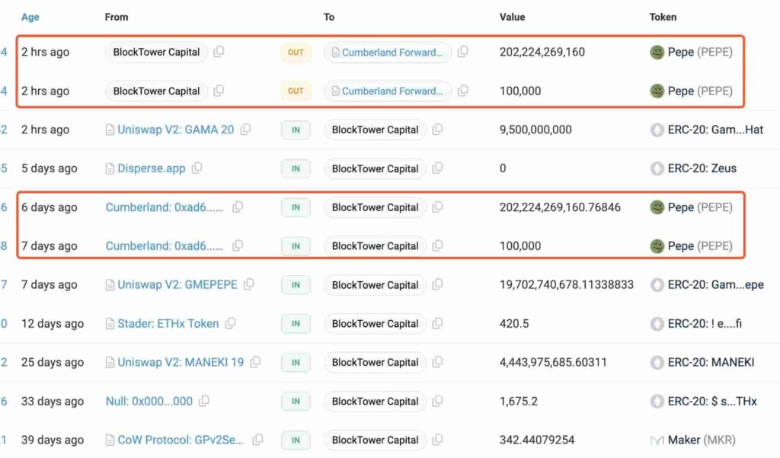Open the ERC-20: Gam...epe token link

(x=716, y=285)
